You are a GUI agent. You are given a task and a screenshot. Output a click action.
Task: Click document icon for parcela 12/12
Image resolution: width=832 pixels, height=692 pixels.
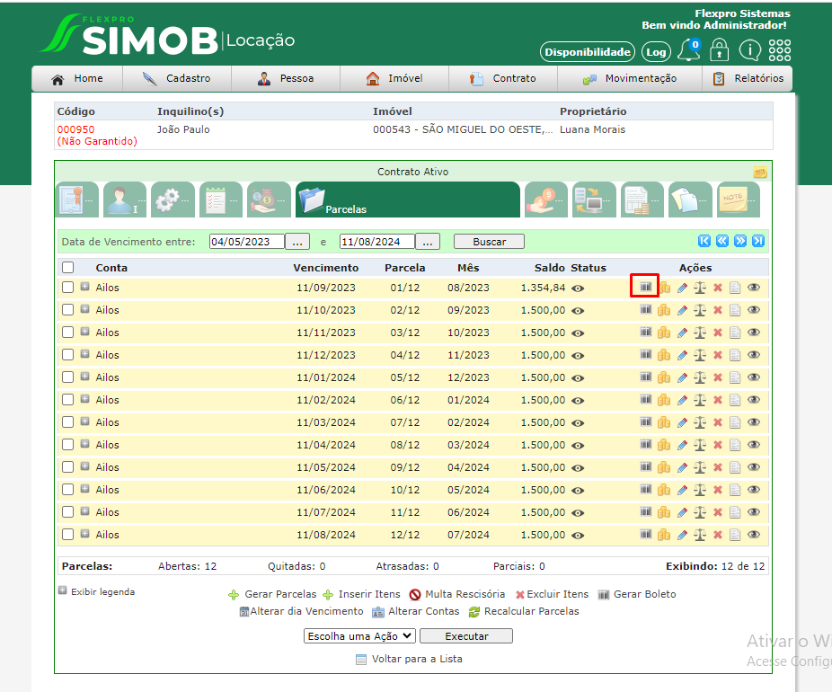click(x=735, y=535)
